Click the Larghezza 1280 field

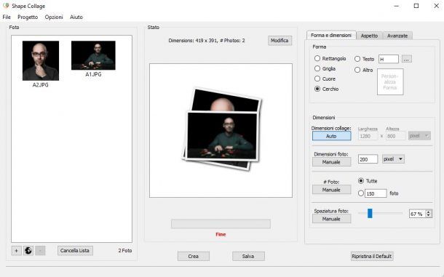pos(368,136)
